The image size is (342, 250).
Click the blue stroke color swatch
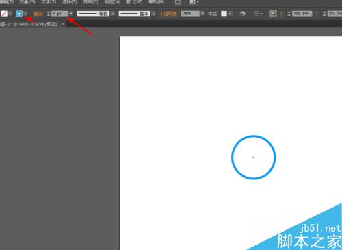(19, 14)
